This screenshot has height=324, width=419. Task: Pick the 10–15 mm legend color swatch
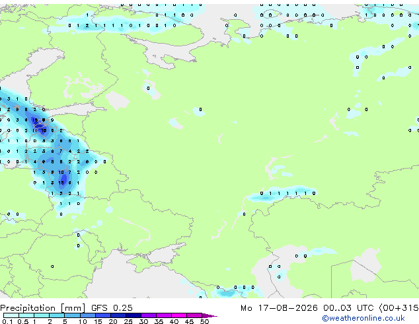point(87,315)
